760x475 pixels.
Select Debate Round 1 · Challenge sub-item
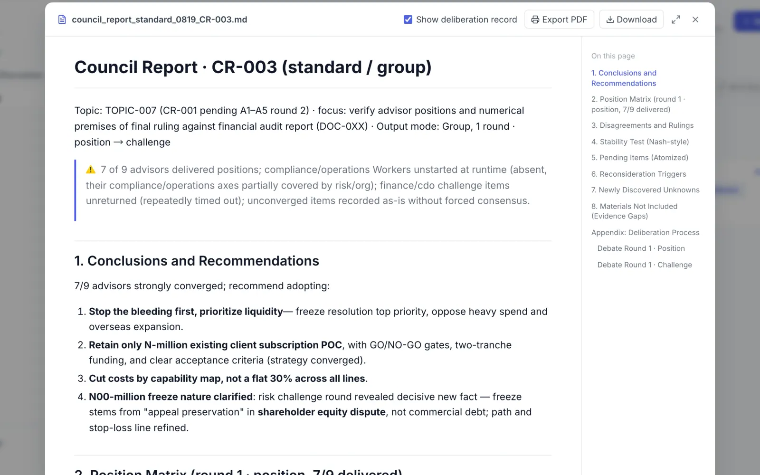tap(645, 265)
